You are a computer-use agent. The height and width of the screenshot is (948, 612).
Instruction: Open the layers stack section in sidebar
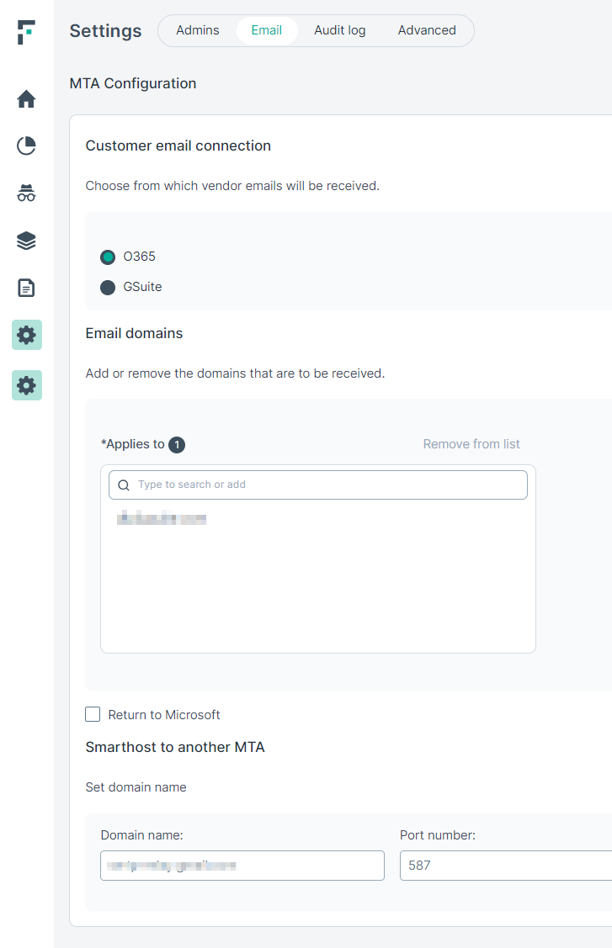pyautogui.click(x=26, y=240)
